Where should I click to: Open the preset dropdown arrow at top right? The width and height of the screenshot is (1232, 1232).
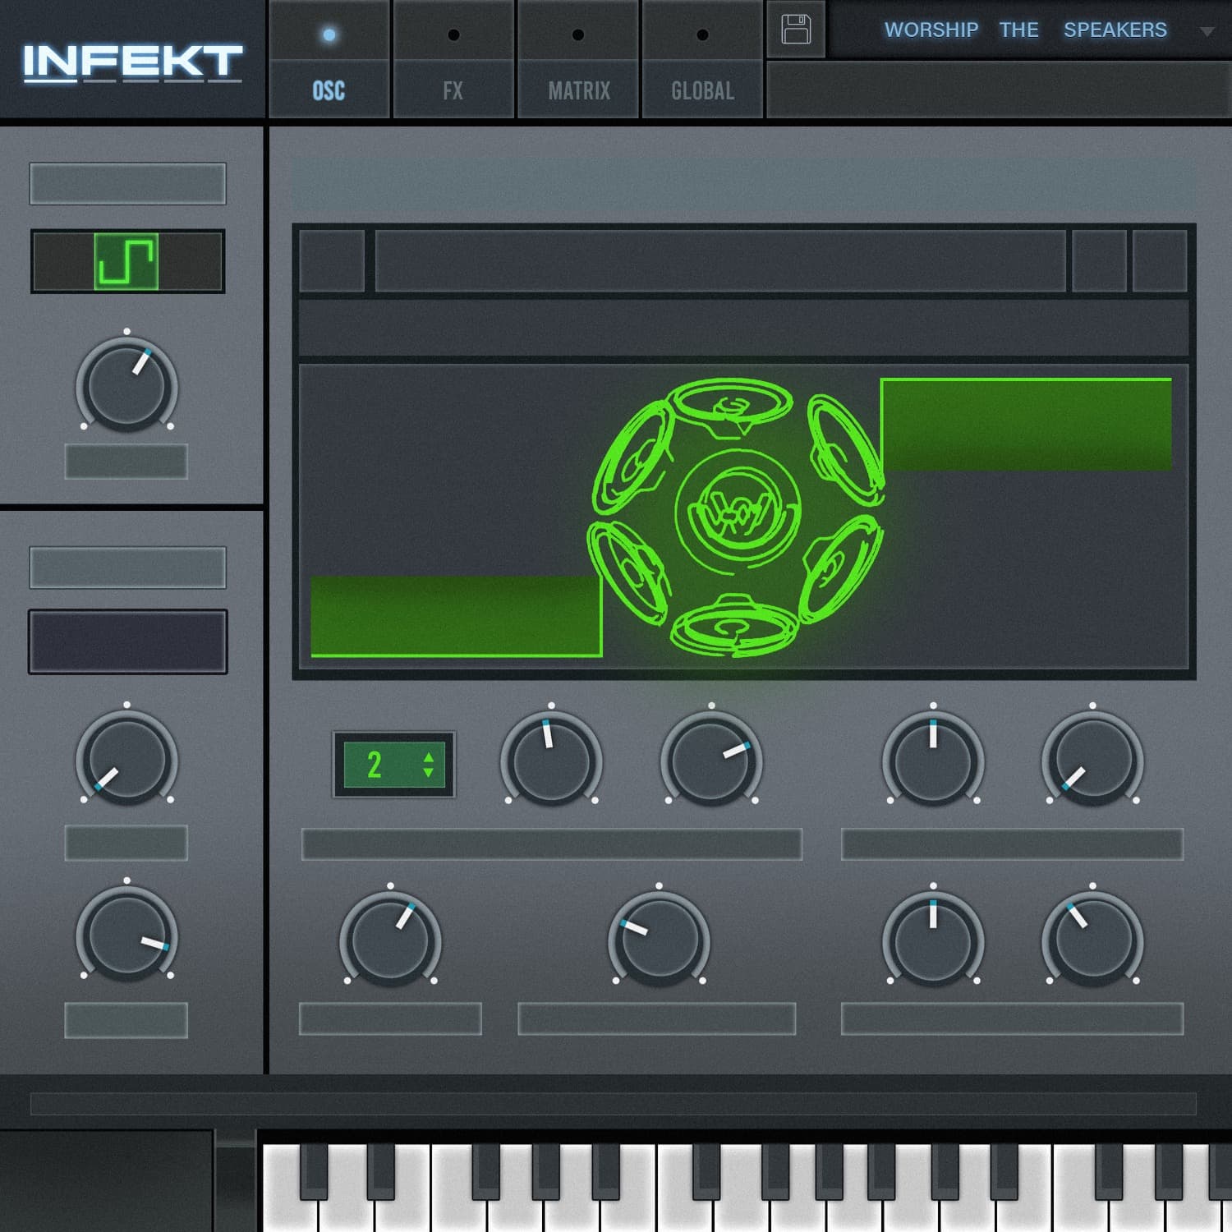tap(1206, 32)
